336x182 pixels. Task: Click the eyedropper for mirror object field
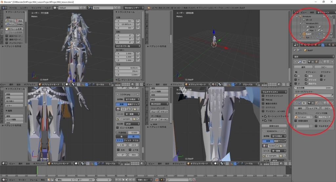332,95
